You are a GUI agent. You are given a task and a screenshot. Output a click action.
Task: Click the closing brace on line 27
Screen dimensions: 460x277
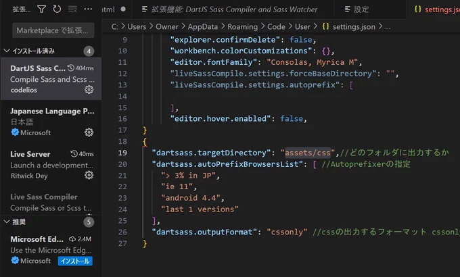pos(145,244)
